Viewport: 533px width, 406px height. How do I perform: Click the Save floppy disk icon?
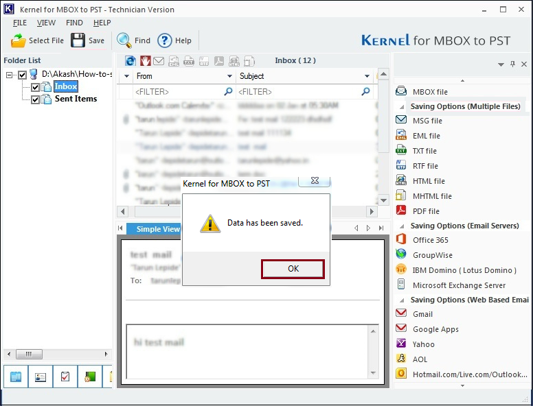pos(78,40)
